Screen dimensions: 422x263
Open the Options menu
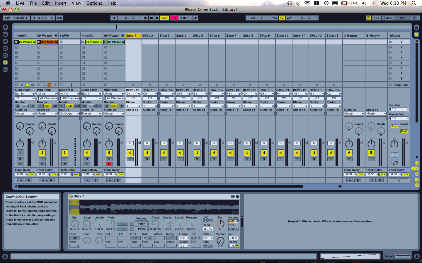click(94, 3)
